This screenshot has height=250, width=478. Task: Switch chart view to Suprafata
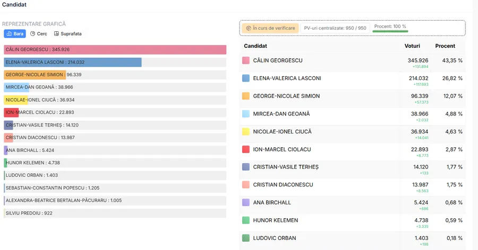pyautogui.click(x=67, y=34)
